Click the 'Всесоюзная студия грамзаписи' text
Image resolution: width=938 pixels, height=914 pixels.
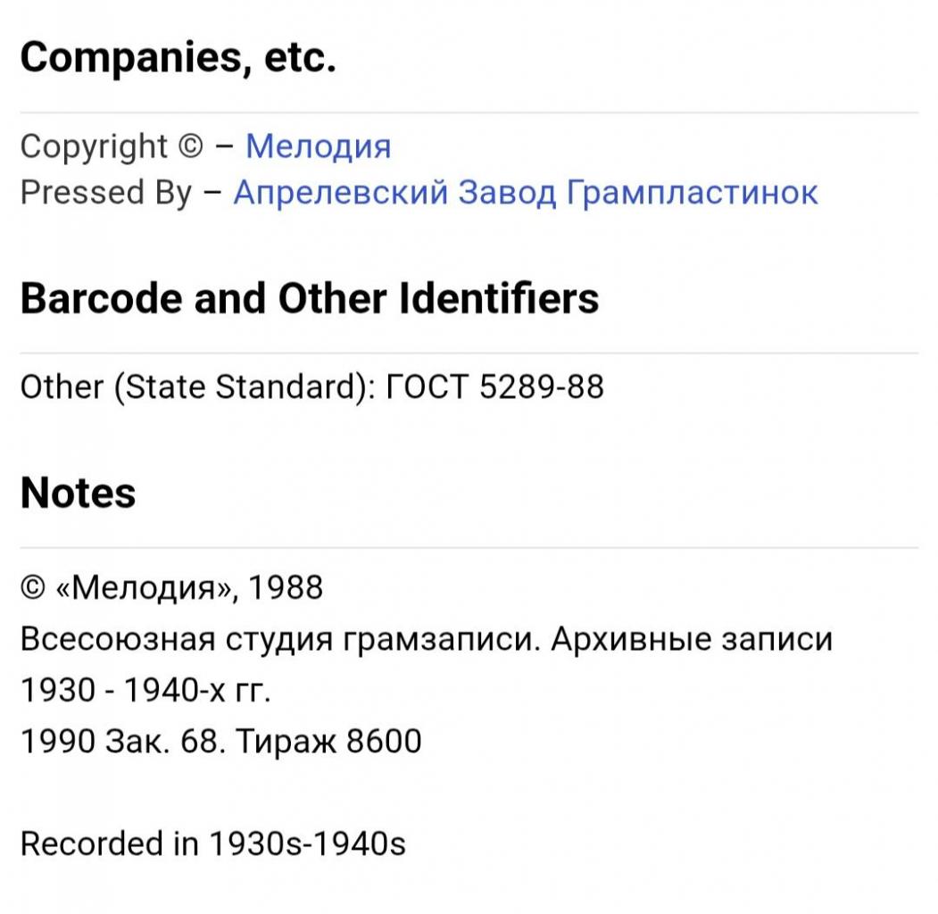click(x=280, y=639)
